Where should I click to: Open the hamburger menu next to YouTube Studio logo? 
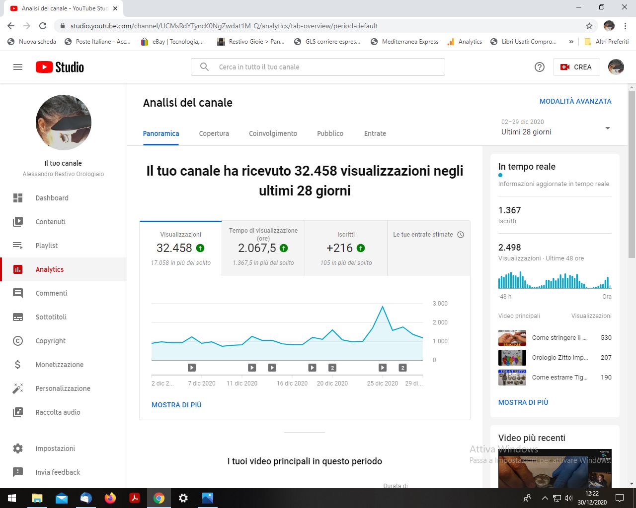pos(18,67)
